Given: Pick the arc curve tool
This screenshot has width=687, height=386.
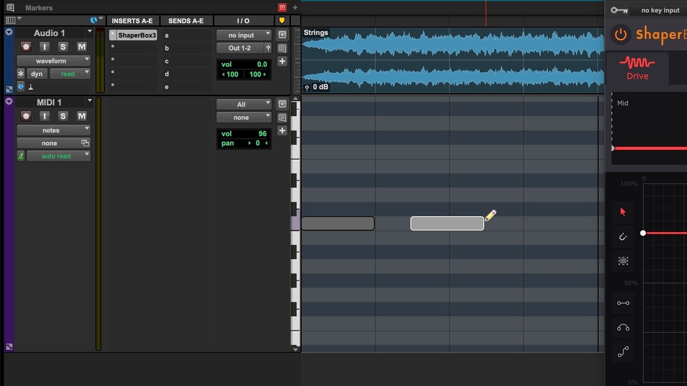Looking at the screenshot, I should pyautogui.click(x=623, y=328).
